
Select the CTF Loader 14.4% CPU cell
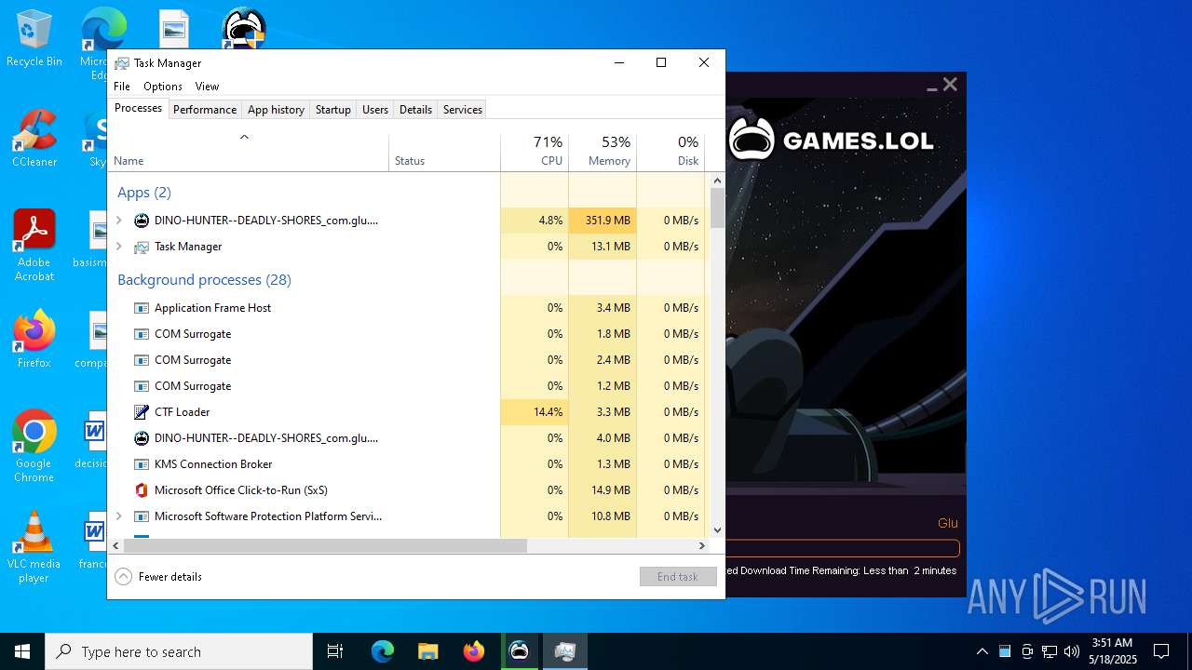(x=535, y=412)
